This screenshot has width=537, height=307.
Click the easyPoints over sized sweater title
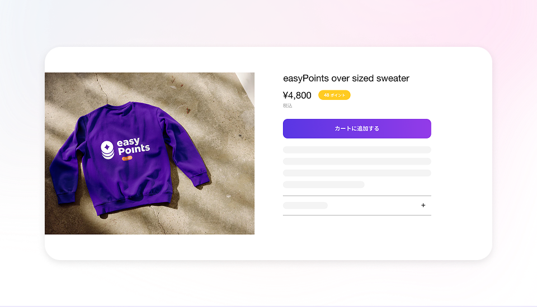tap(346, 78)
